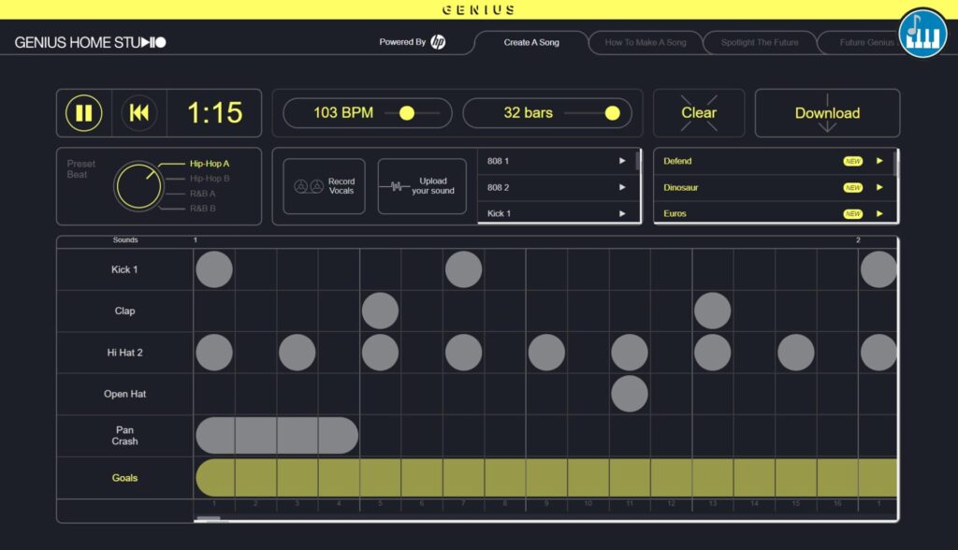Click the 1:15 time display

pos(214,113)
